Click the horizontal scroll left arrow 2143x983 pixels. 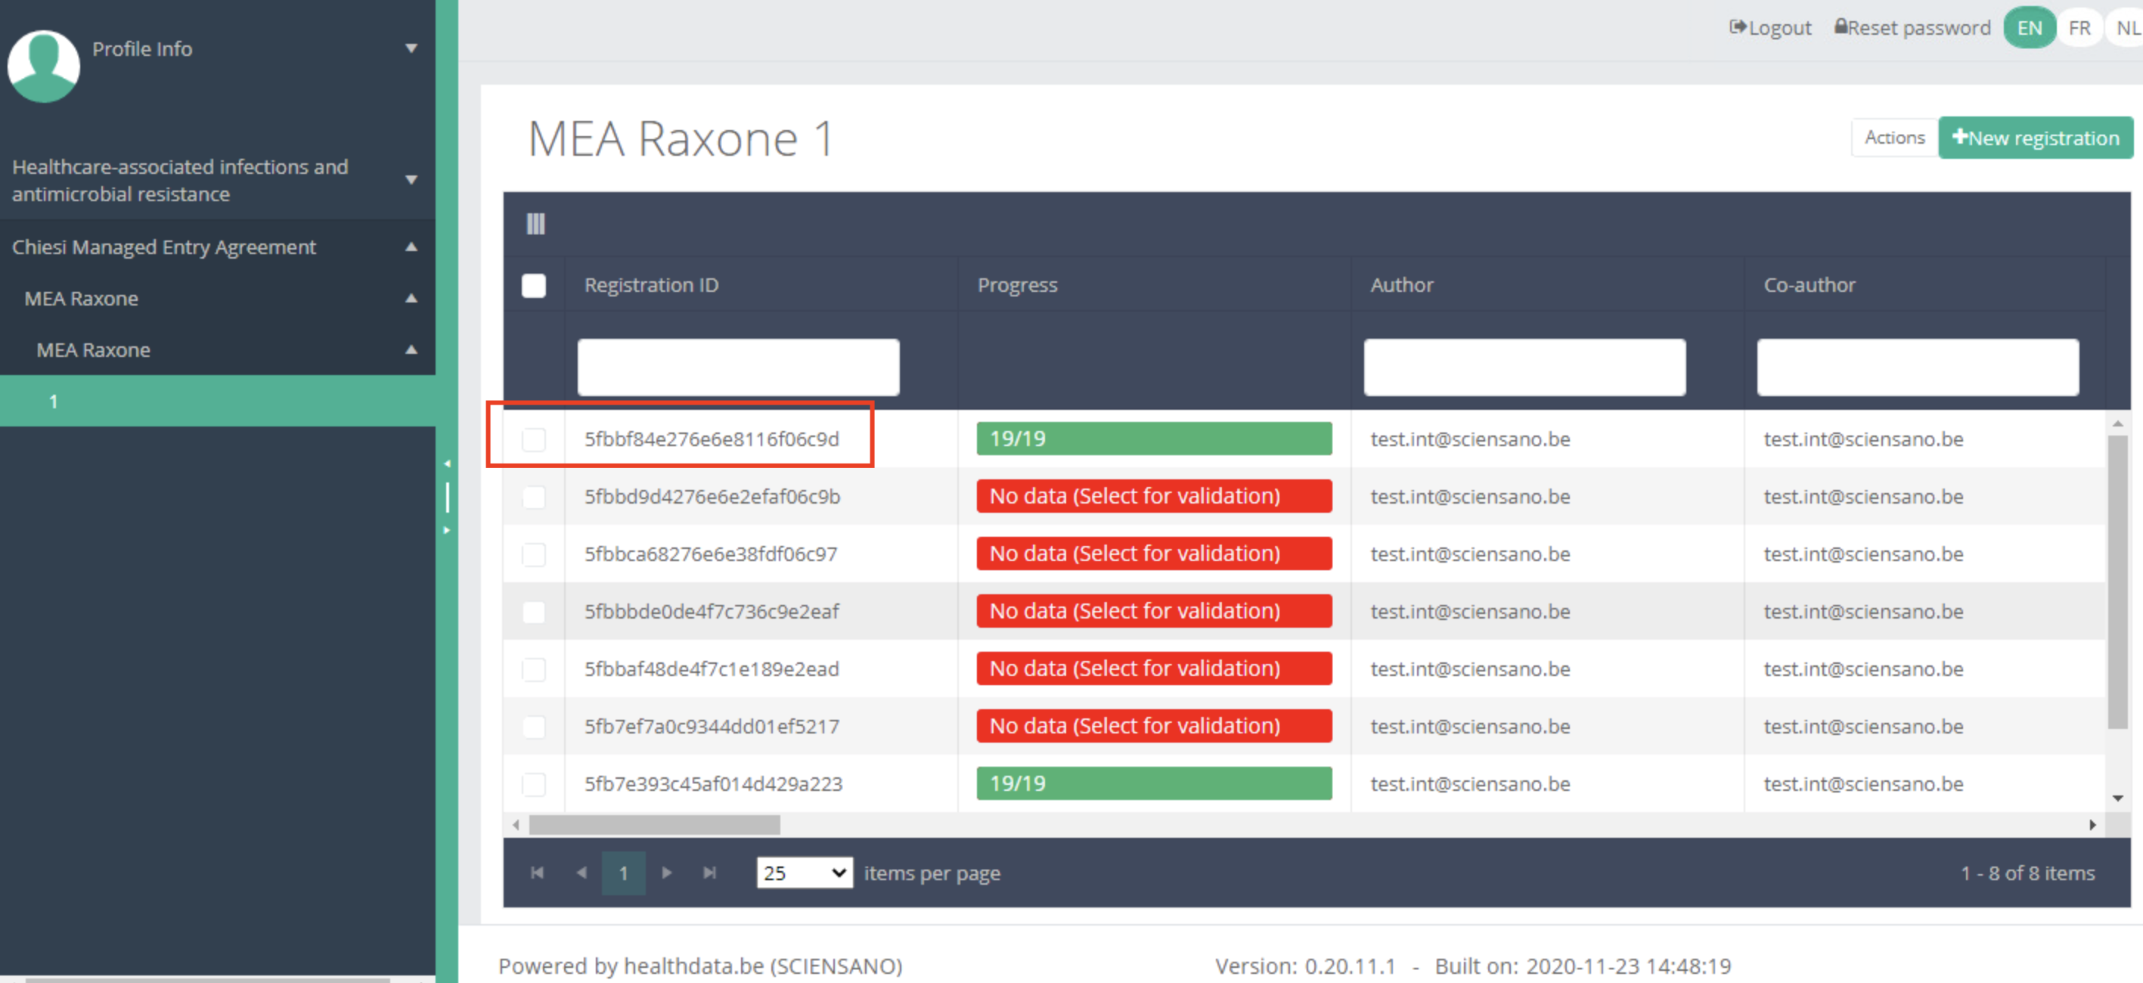[x=516, y=825]
